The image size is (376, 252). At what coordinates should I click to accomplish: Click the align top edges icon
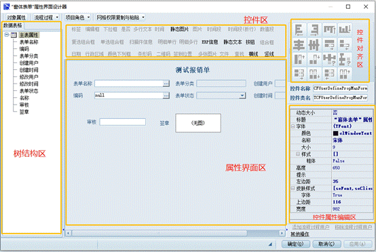(x=329, y=30)
